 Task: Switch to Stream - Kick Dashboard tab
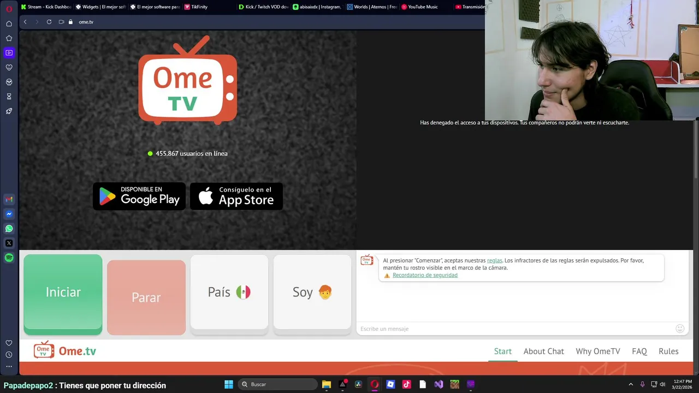[x=46, y=7]
